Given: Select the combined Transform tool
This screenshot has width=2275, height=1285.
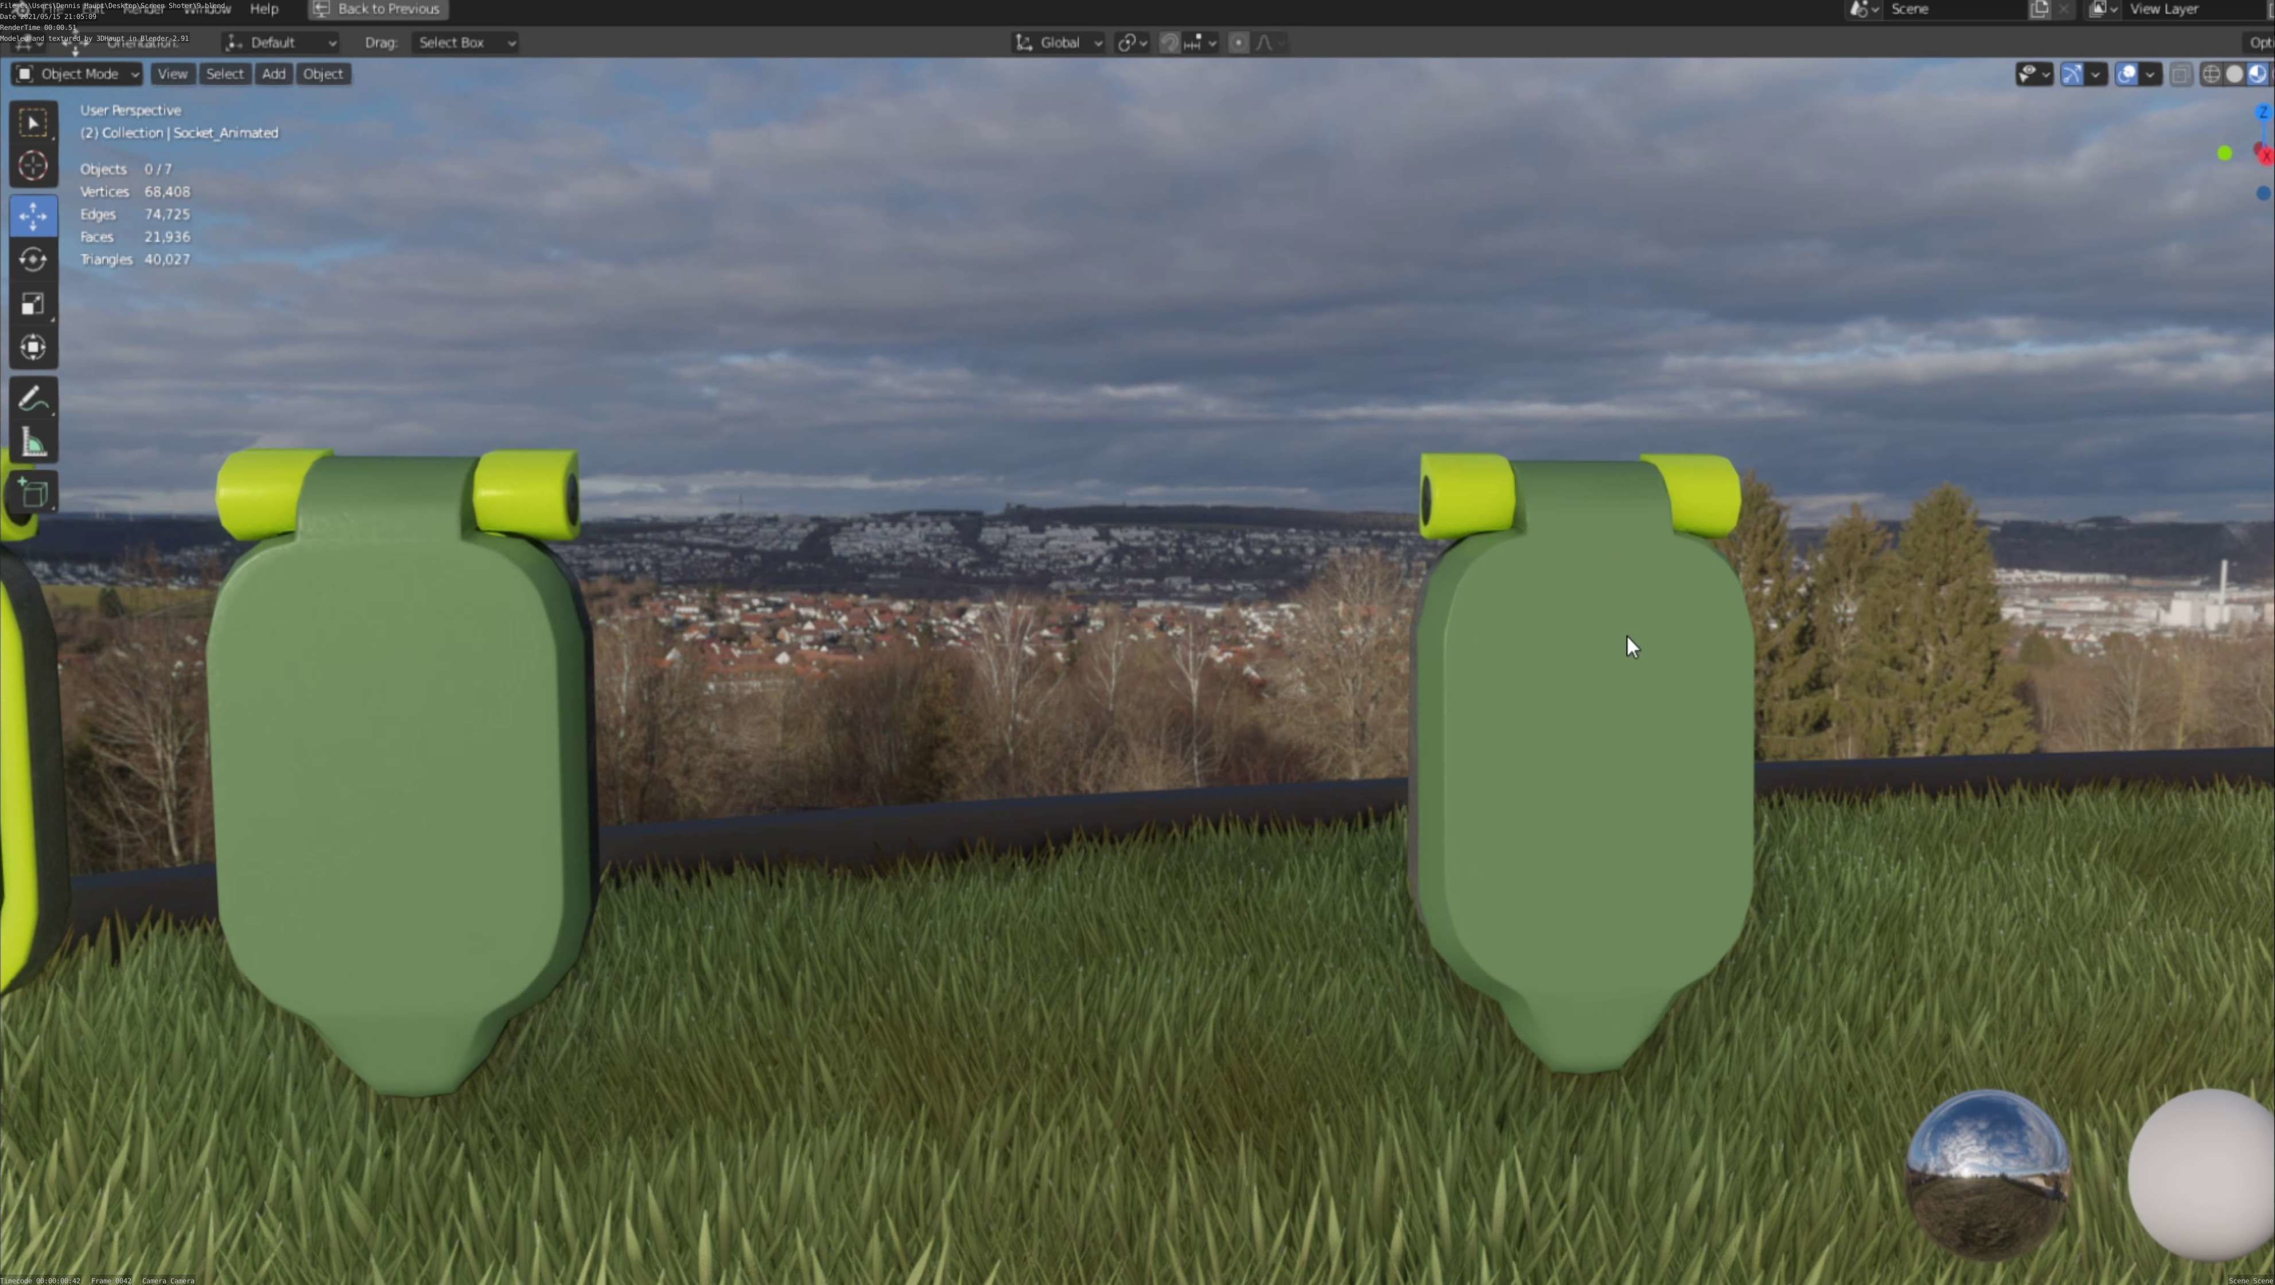Looking at the screenshot, I should [33, 347].
